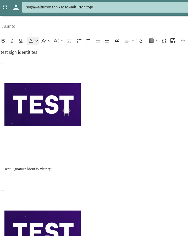Open the insert table menu

click(x=153, y=41)
